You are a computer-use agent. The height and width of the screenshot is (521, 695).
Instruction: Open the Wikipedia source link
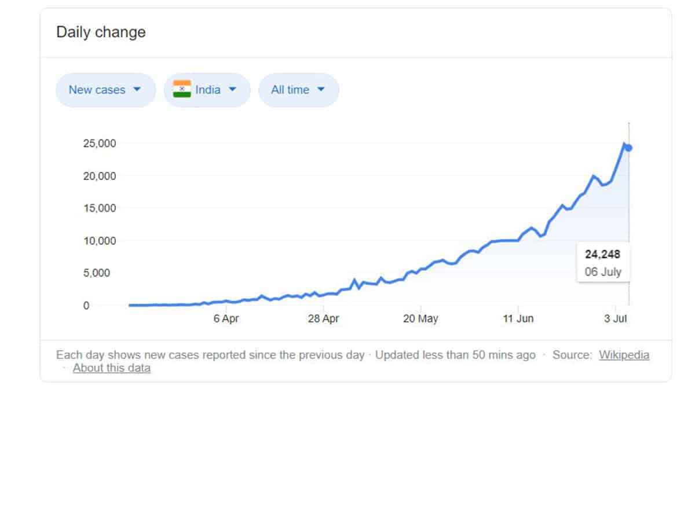click(624, 355)
